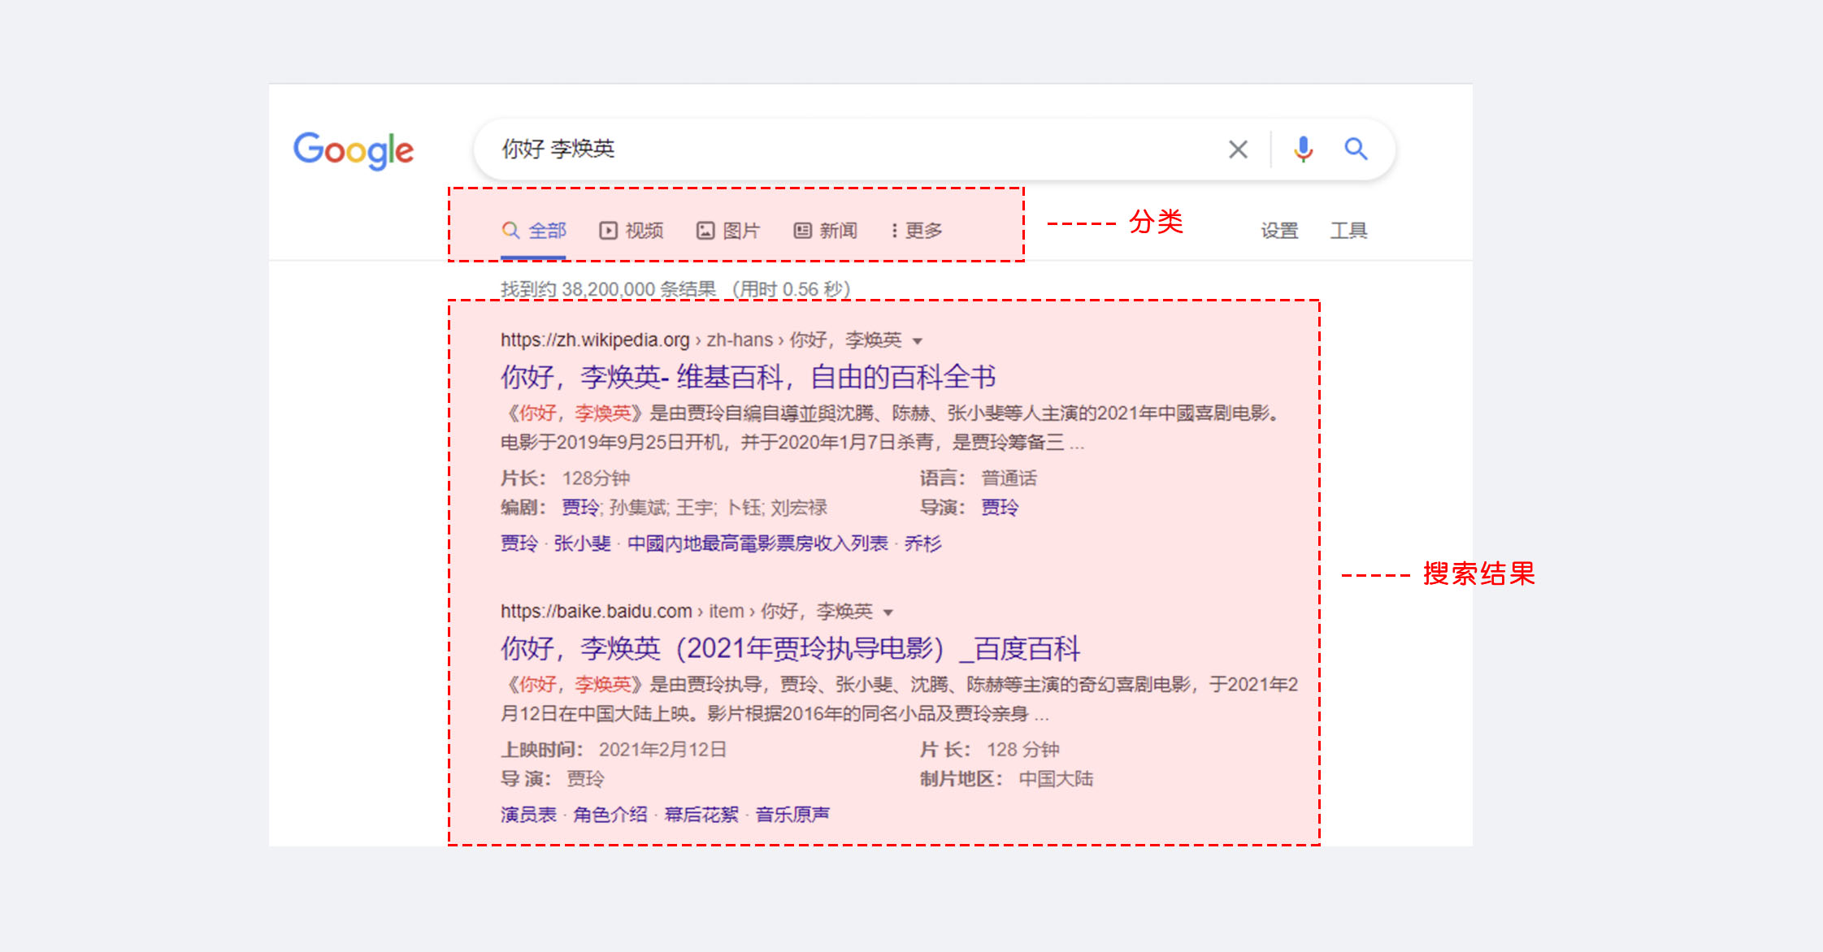
Task: Expand Baidu Baike URL dropdown arrow
Action: tap(888, 612)
